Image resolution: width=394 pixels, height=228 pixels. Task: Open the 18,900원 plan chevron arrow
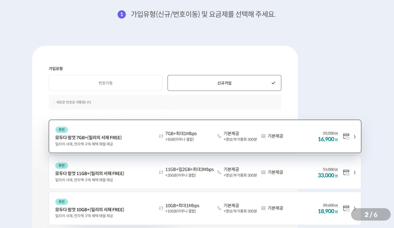[x=354, y=208]
